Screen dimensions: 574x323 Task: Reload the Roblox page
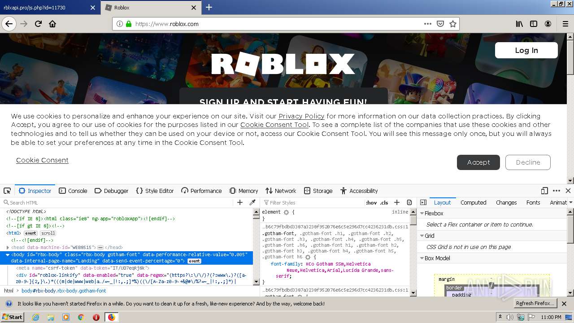pos(39,24)
